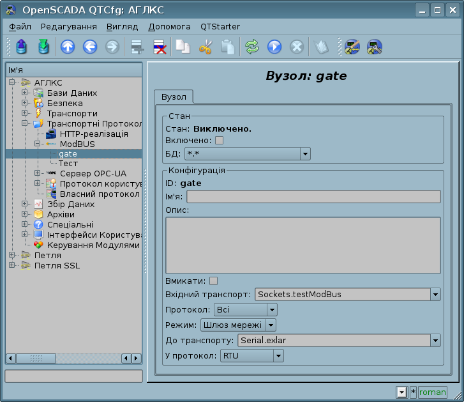Screen dimensions: 464x402
Task: Click the delete item icon with red X
Action: [x=159, y=47]
